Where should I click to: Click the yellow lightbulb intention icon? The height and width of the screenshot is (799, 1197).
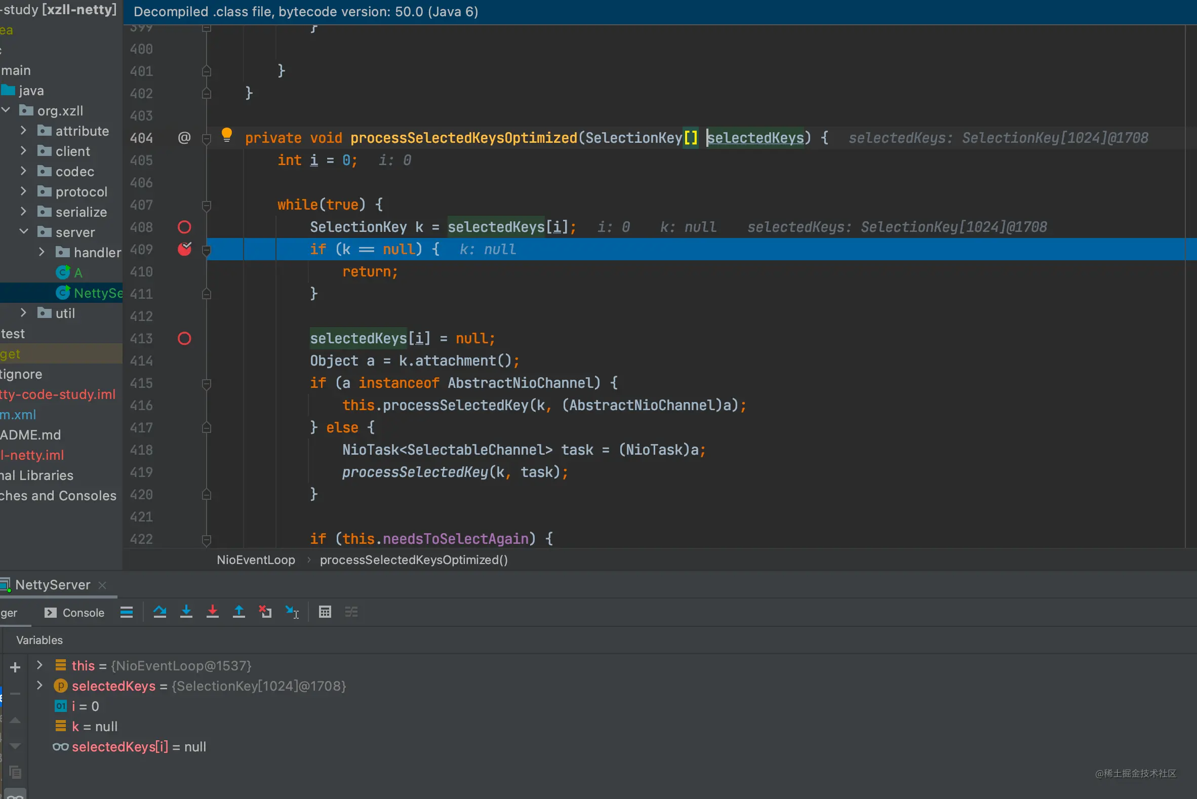[x=227, y=135]
